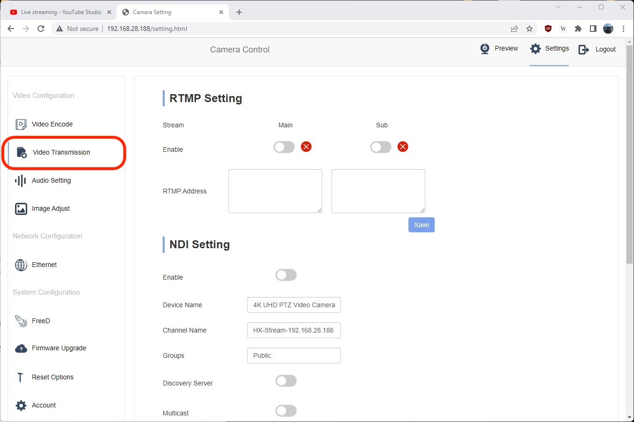The width and height of the screenshot is (634, 422).
Task: Click the Account gear icon
Action: [x=21, y=405]
